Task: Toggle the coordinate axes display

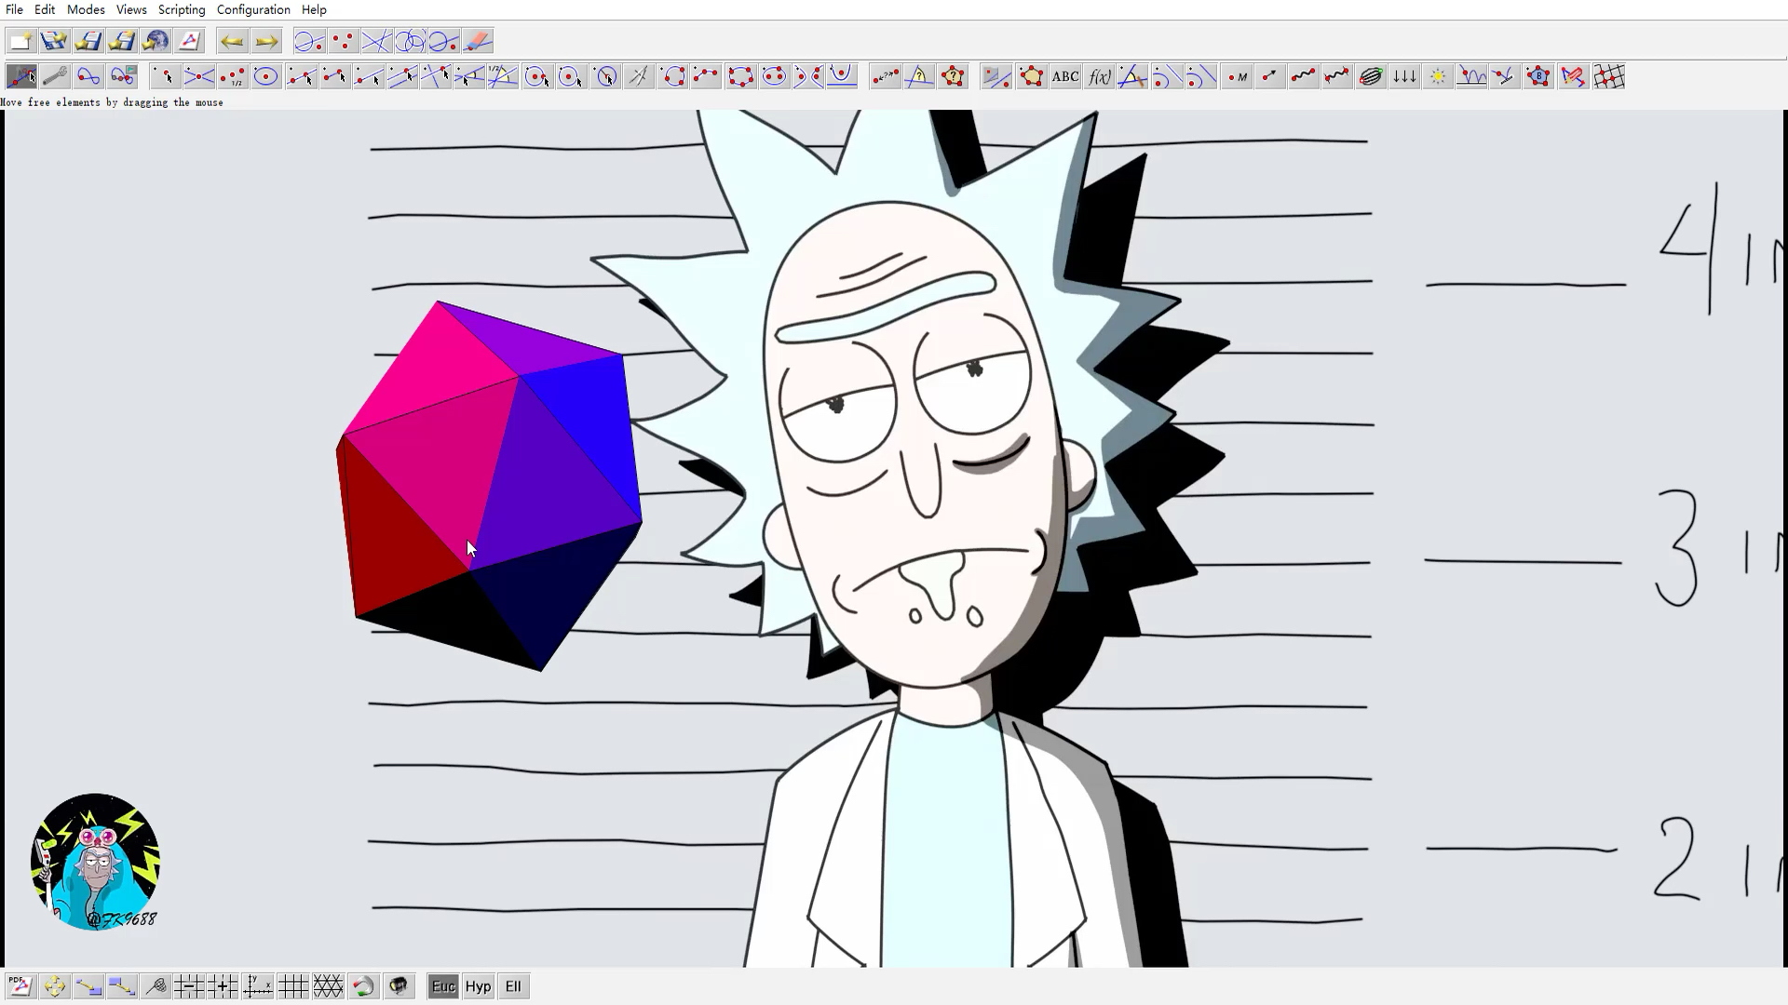Action: pyautogui.click(x=258, y=986)
